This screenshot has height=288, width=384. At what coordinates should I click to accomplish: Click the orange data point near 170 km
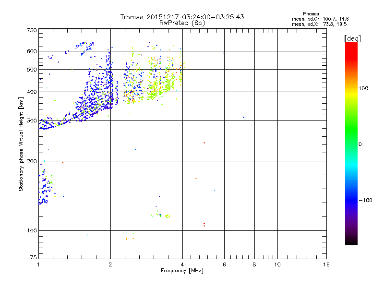[x=196, y=178]
